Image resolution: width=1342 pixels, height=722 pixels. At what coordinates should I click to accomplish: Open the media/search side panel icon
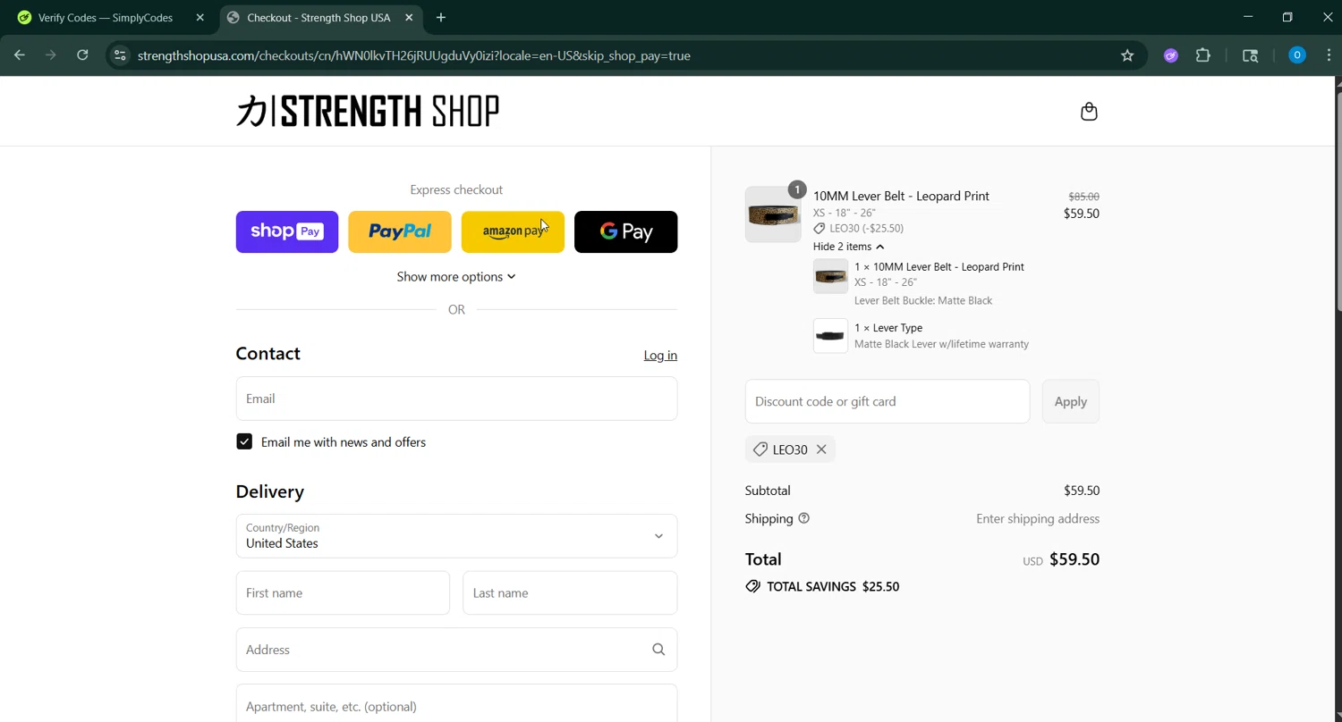point(1251,55)
